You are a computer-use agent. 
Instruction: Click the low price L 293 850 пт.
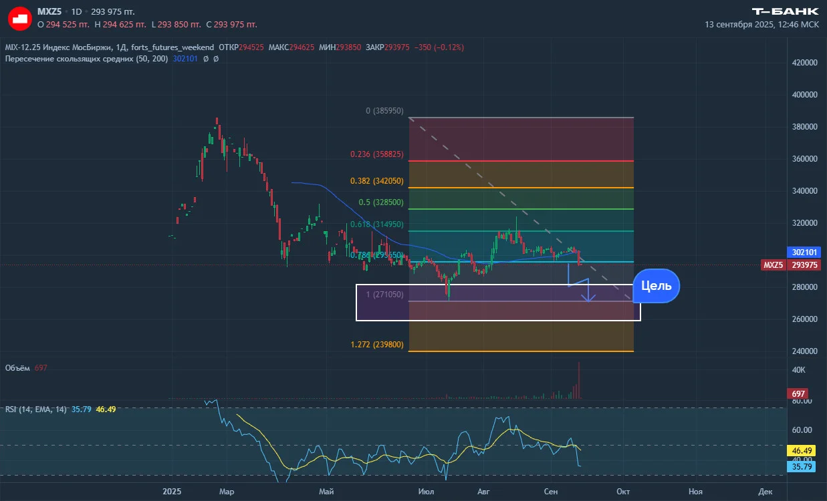pyautogui.click(x=176, y=25)
